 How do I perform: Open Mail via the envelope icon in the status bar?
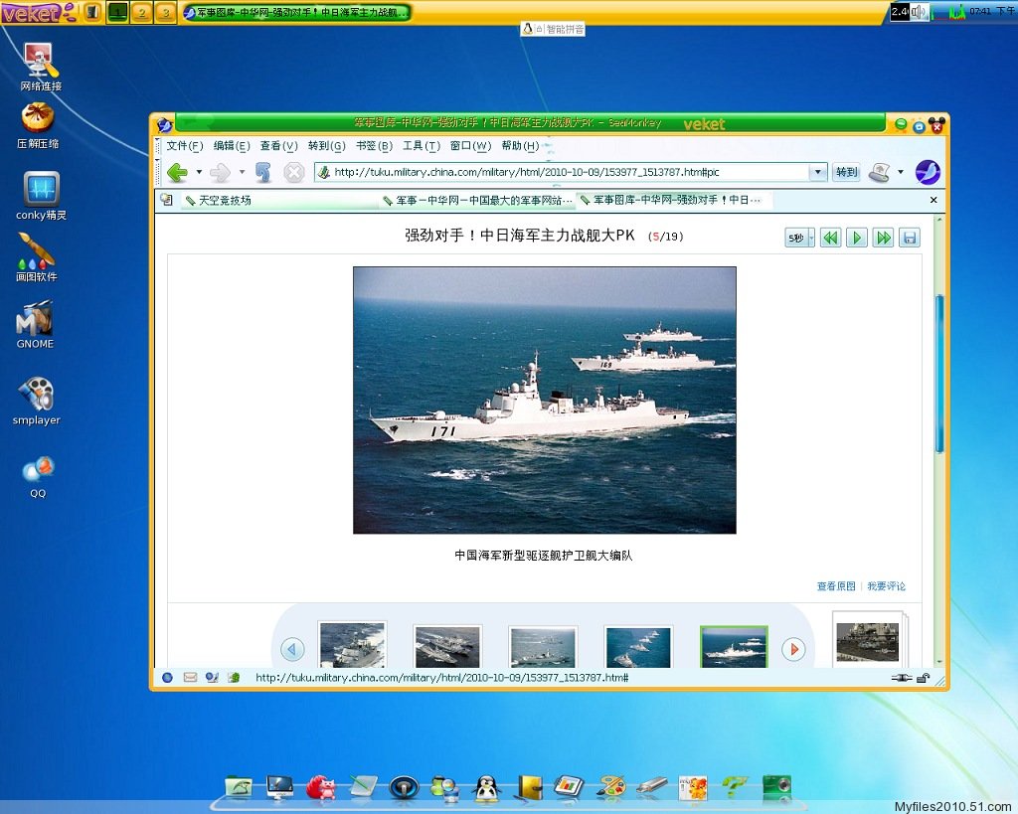pos(190,677)
